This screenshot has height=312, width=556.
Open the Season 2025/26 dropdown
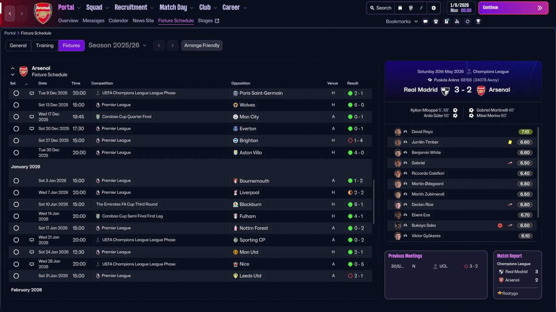point(117,45)
